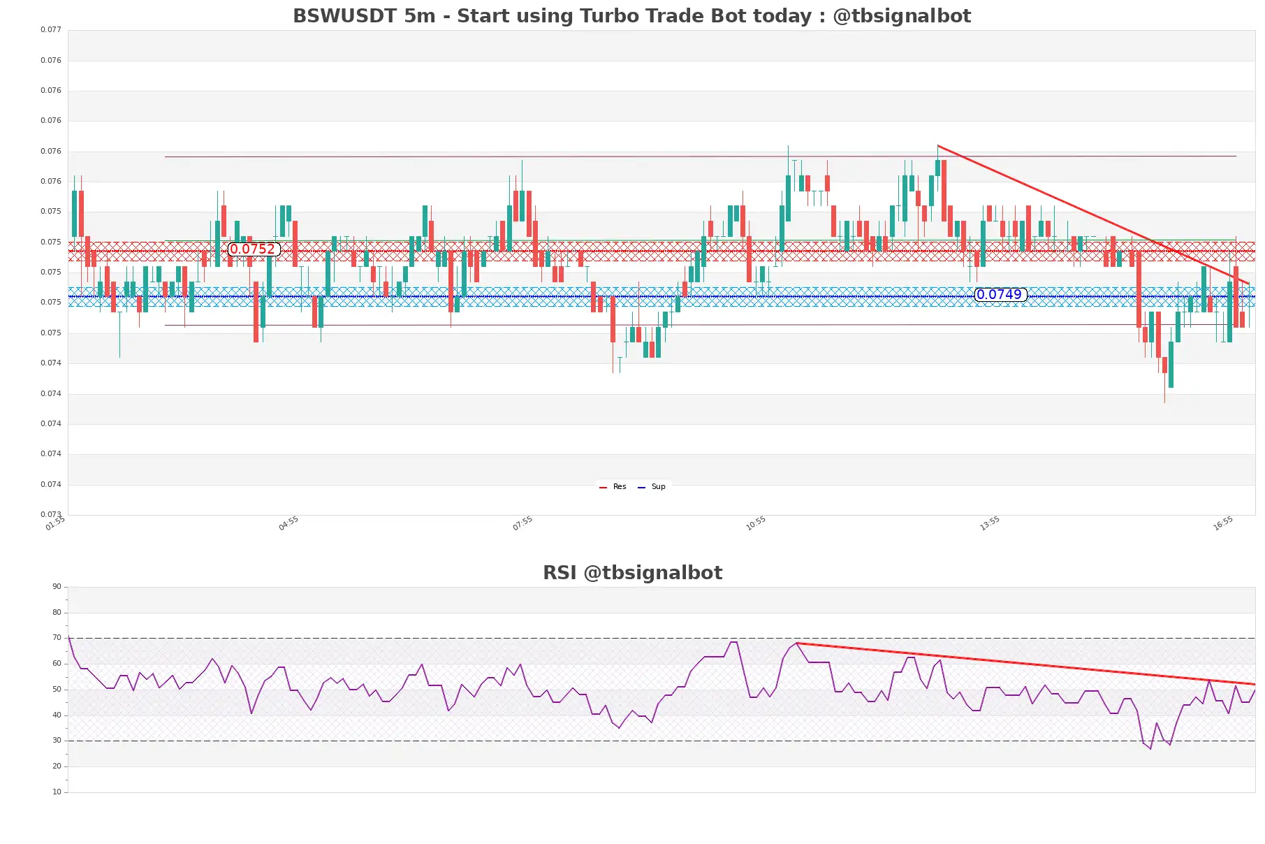Click the 0.077 price axis label

click(51, 30)
